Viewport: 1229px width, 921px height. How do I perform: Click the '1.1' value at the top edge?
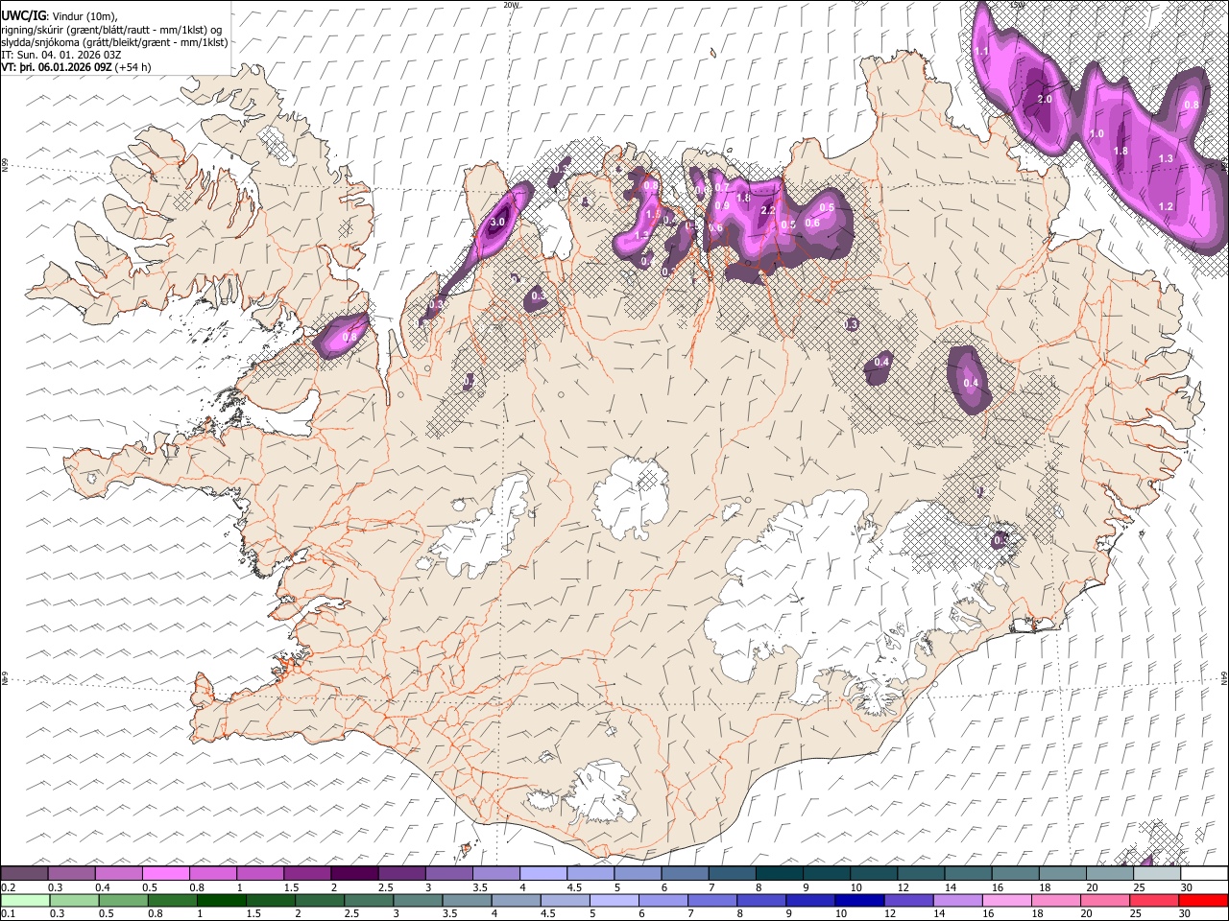pyautogui.click(x=981, y=50)
